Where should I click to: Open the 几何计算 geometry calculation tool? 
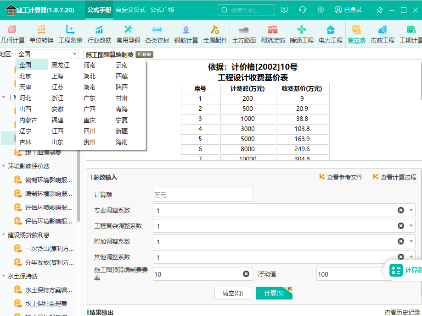coord(12,34)
